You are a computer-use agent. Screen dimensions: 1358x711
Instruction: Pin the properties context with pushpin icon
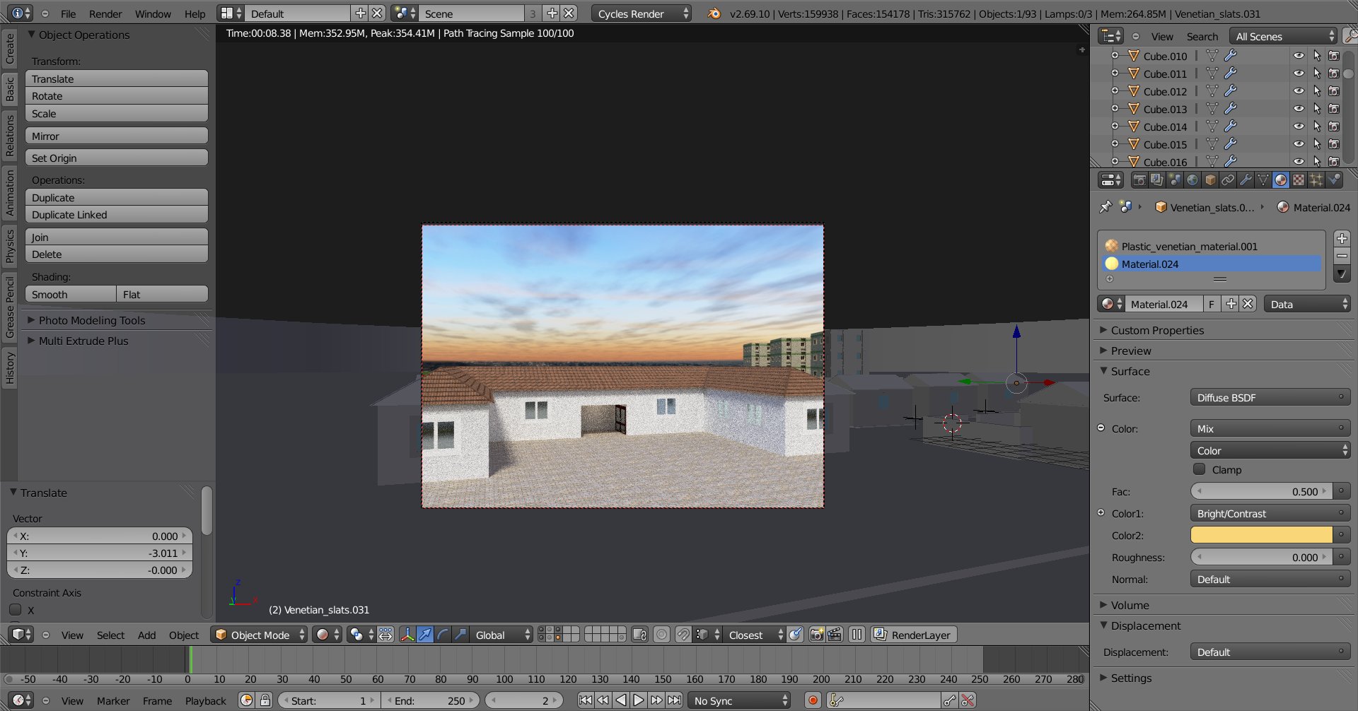tap(1105, 207)
